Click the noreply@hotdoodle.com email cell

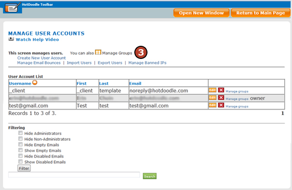(x=168, y=91)
